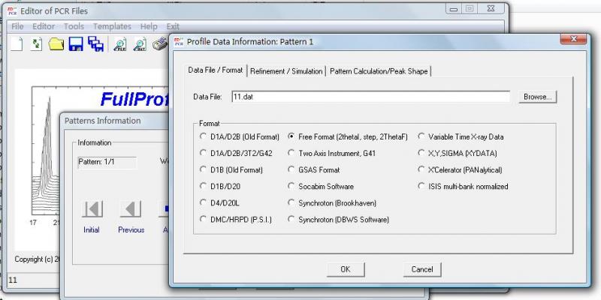Go to Initial pattern arrow icon
The image size is (601, 300).
tap(92, 209)
